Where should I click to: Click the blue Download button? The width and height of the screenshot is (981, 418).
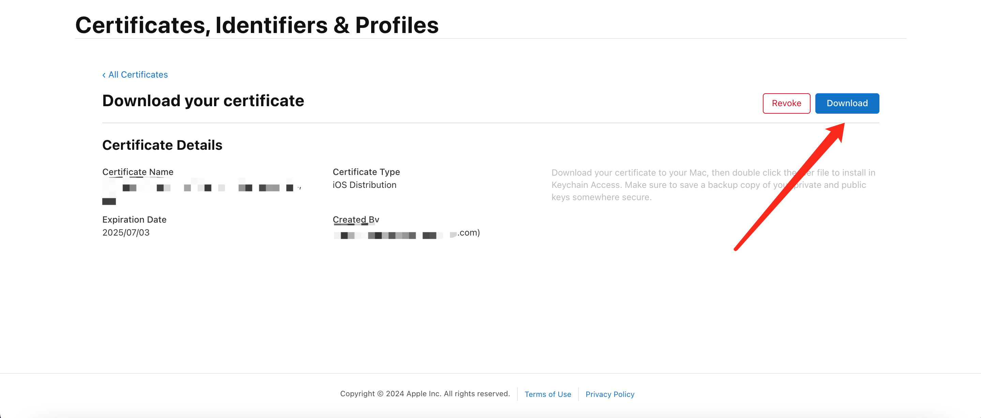847,103
